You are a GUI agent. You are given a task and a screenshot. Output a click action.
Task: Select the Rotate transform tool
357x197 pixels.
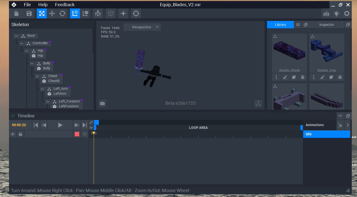click(x=62, y=13)
